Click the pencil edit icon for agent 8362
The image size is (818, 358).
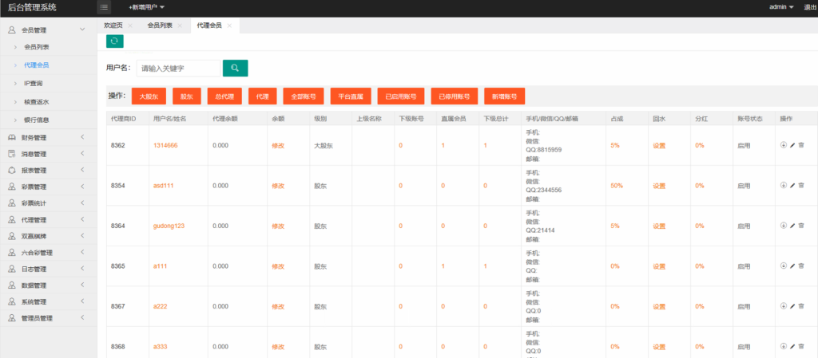click(792, 145)
